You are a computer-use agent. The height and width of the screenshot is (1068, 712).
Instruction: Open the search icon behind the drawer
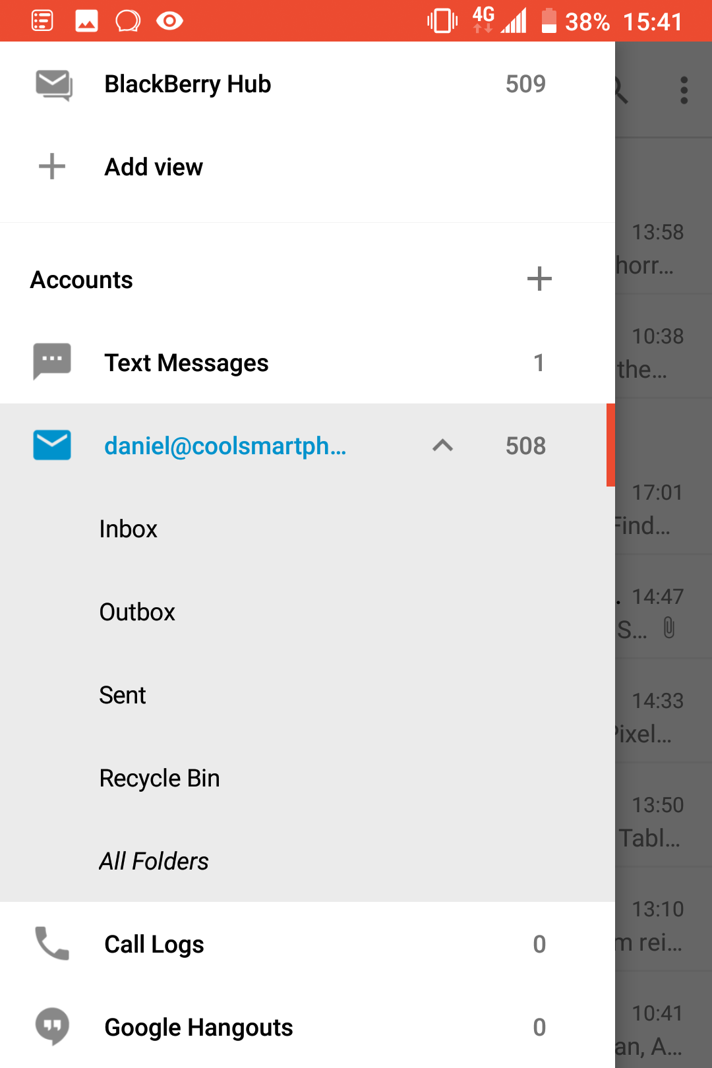coord(621,90)
